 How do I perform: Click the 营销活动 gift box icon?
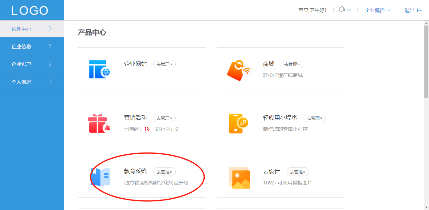click(99, 124)
